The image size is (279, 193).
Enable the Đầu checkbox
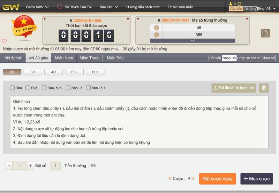coord(13,88)
